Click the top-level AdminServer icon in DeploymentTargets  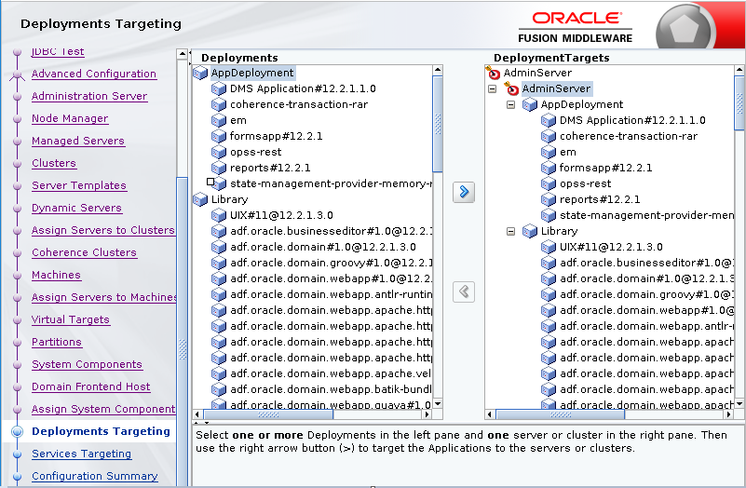494,73
